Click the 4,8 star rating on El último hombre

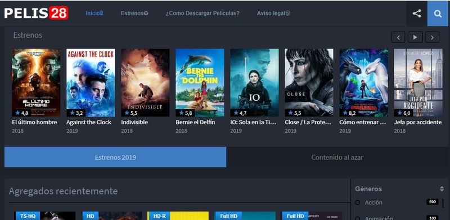click(21, 113)
